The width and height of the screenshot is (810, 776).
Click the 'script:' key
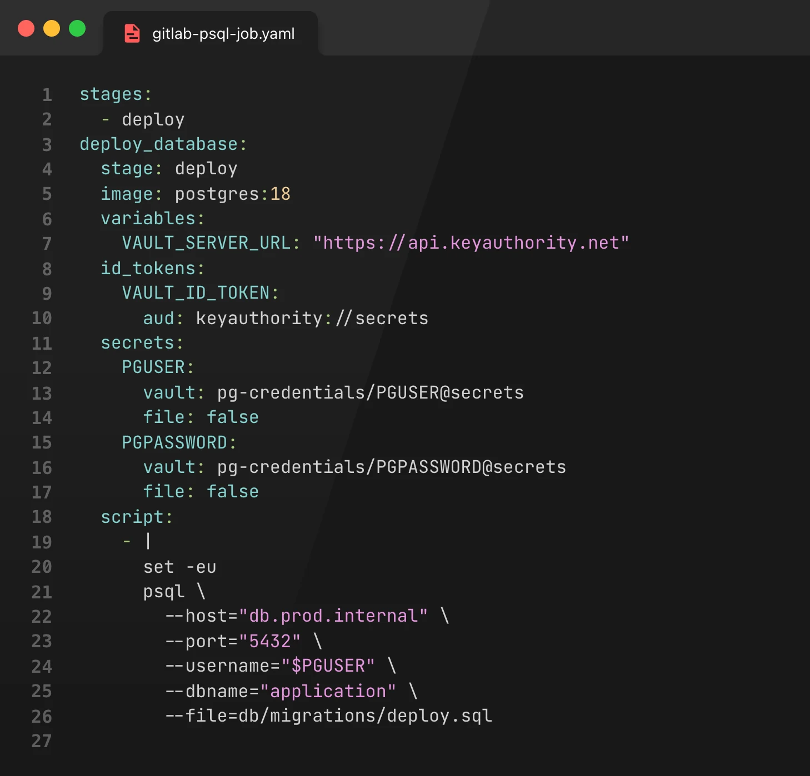click(137, 517)
